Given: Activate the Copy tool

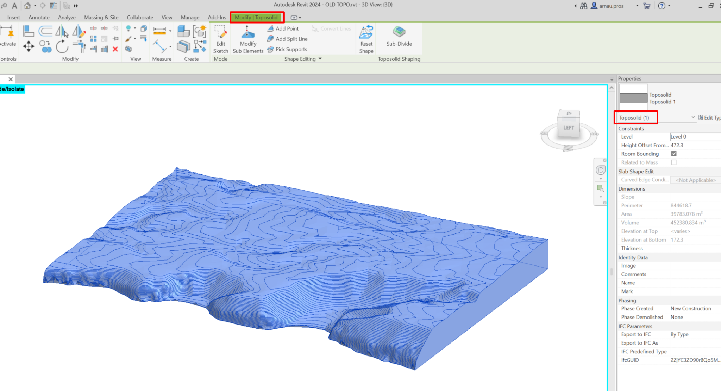Looking at the screenshot, I should pos(45,46).
